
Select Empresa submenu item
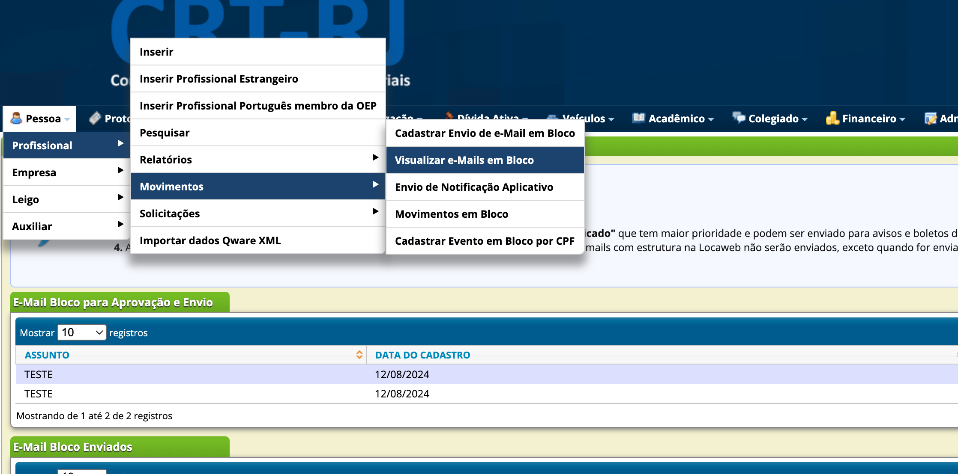tap(67, 172)
